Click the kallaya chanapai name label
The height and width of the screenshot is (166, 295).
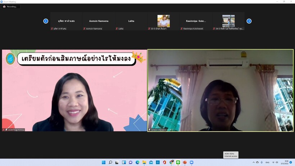(159, 130)
